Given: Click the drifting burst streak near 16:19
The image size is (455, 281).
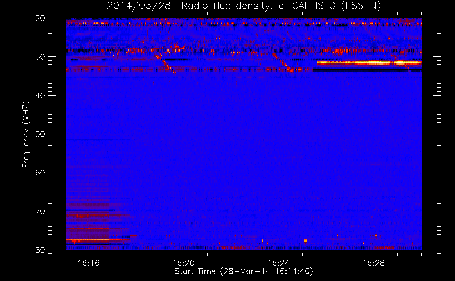Looking at the screenshot, I should [x=165, y=64].
